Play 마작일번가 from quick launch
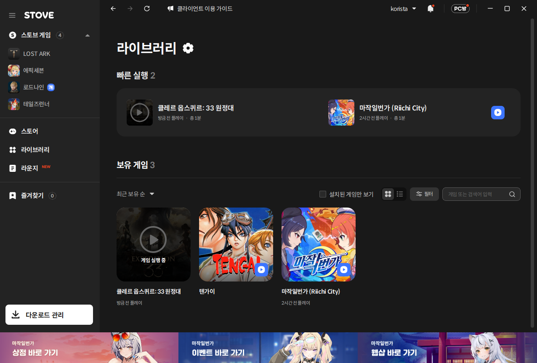Screen dimensions: 537x363 [x=498, y=113]
